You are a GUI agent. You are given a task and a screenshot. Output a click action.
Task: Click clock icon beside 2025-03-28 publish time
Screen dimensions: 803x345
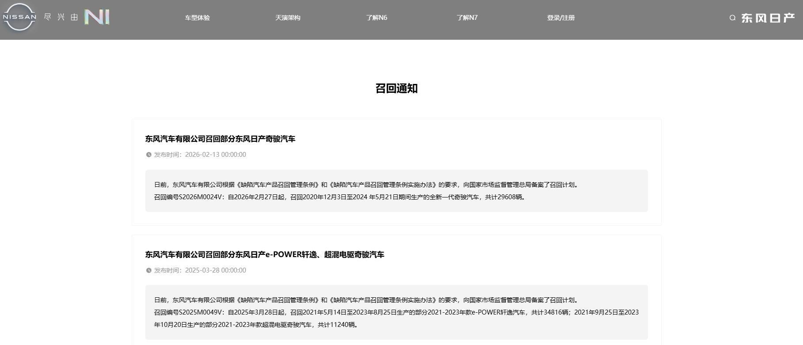(x=149, y=270)
